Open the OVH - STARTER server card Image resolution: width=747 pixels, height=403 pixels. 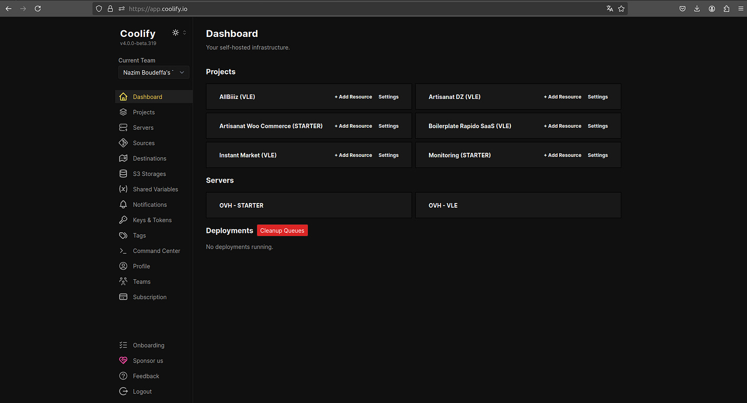[309, 205]
